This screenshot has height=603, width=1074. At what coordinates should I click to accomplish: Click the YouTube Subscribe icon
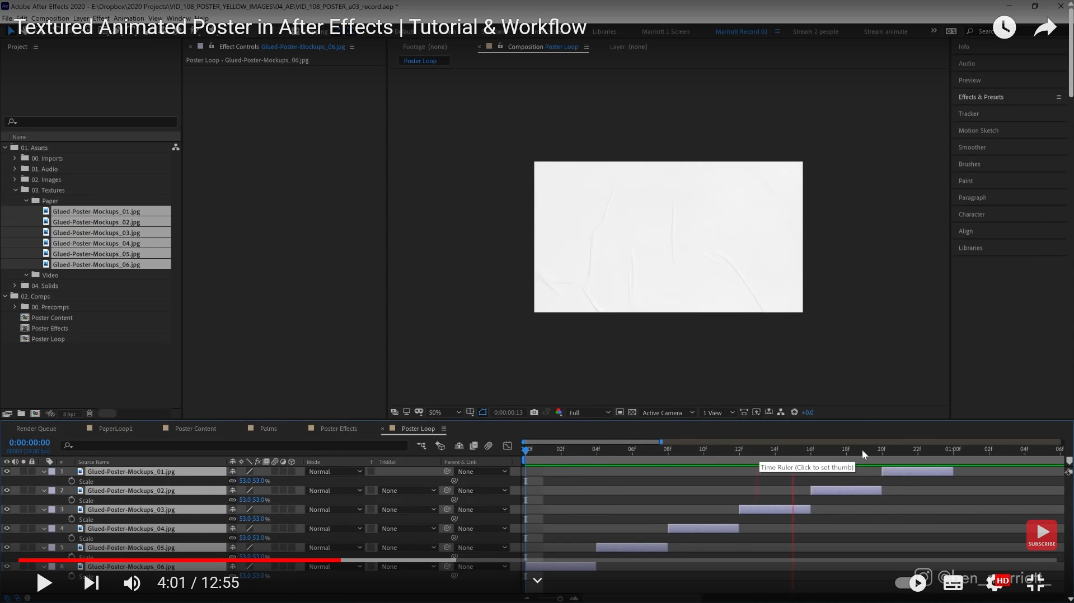tap(1042, 535)
